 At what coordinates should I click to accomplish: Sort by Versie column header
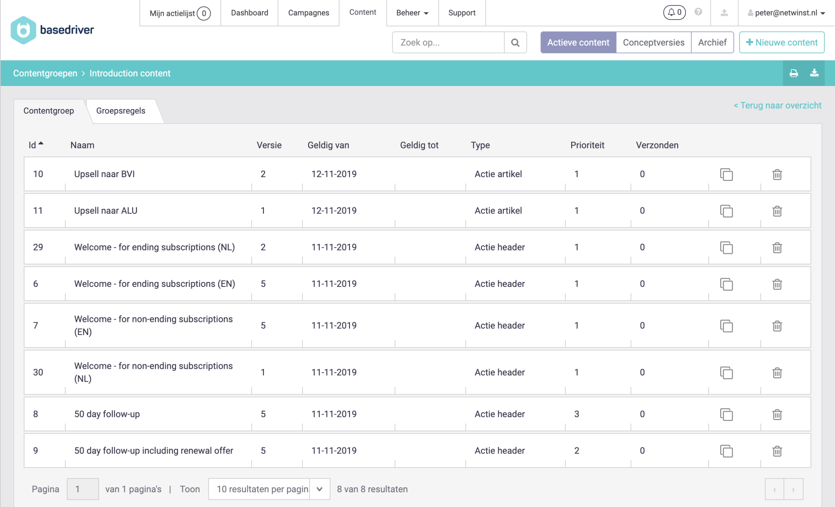click(x=269, y=145)
